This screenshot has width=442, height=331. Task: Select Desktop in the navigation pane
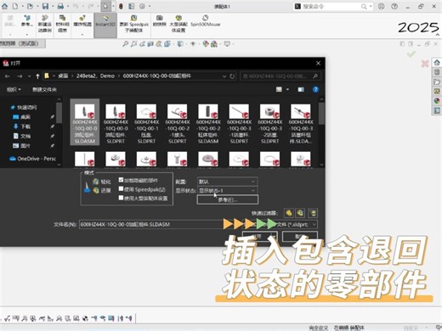22,117
